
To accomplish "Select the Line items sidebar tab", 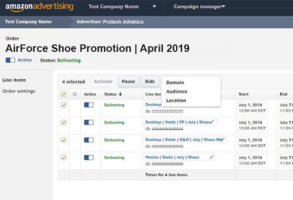I will tap(14, 80).
